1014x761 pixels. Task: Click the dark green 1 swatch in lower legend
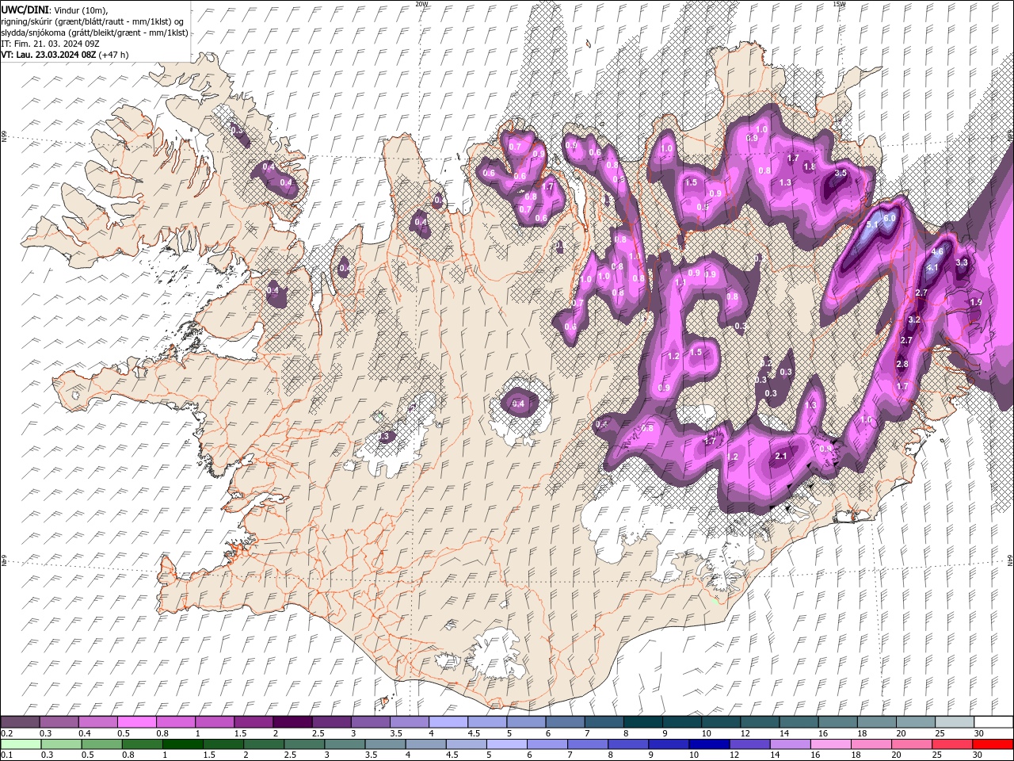(182, 744)
